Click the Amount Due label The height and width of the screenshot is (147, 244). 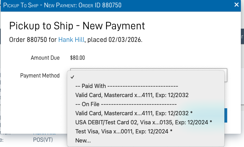(45, 58)
